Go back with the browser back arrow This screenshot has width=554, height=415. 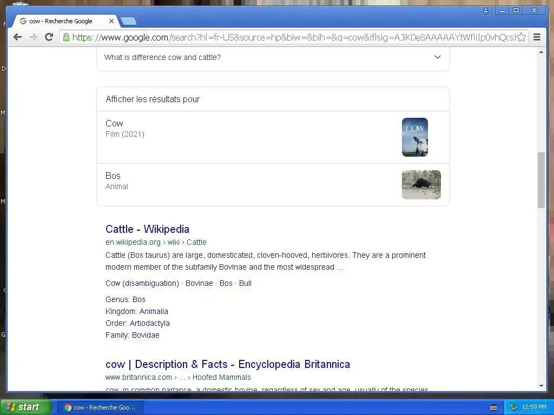point(17,37)
